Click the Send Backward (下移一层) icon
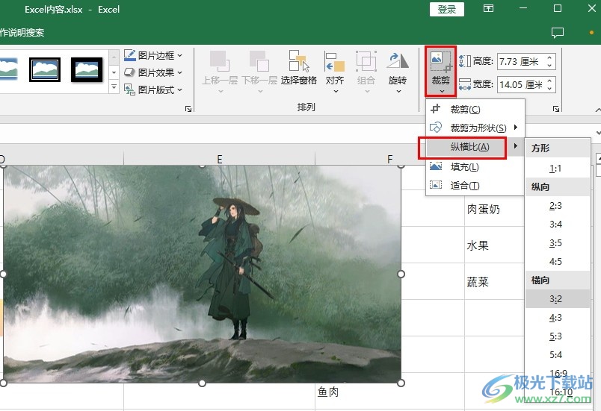601x411 pixels. pos(259,61)
